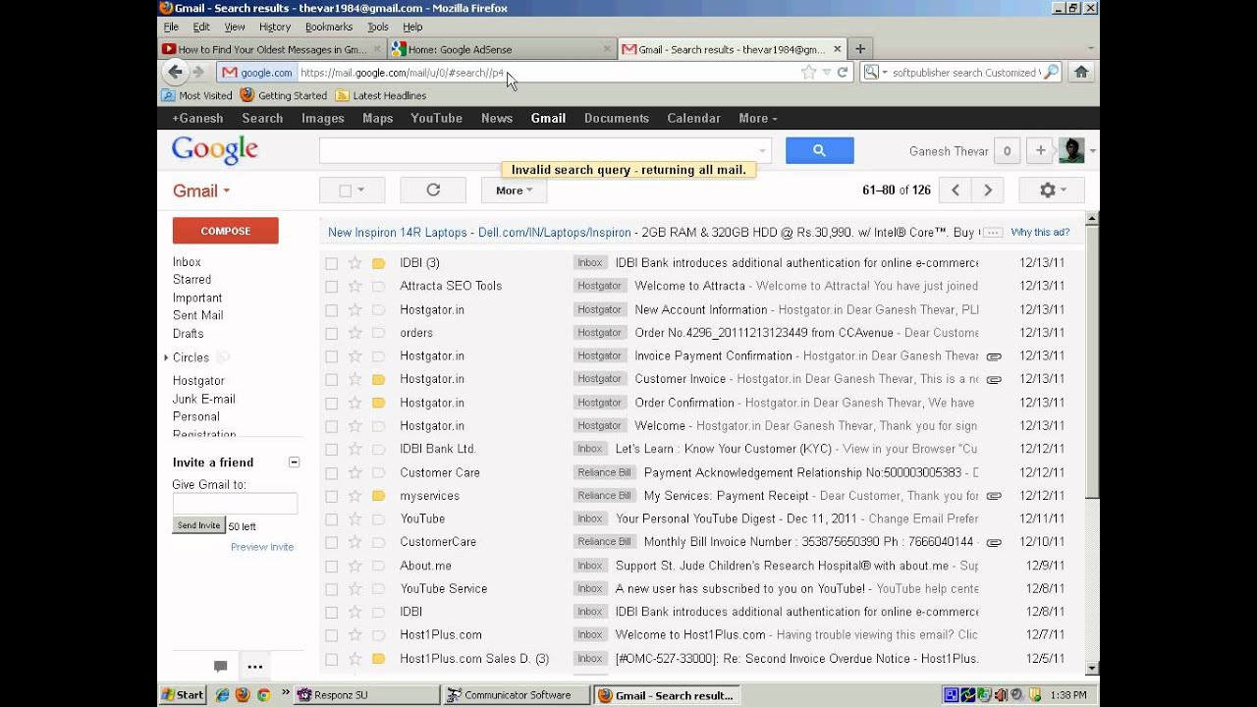Click the blue Gmail search button

pos(819,150)
